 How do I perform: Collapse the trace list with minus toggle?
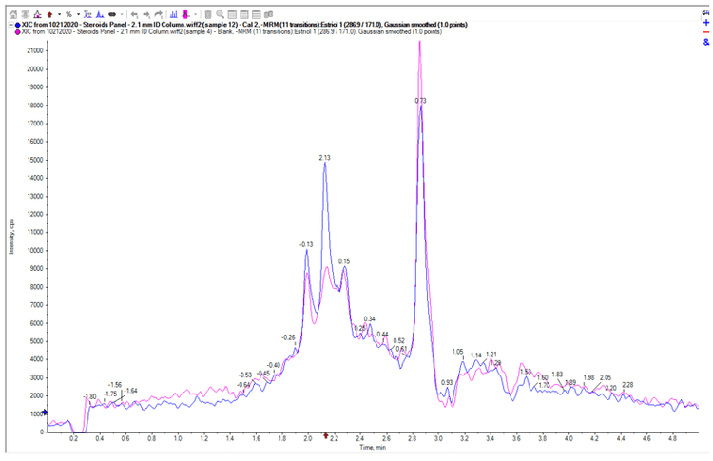click(10, 24)
